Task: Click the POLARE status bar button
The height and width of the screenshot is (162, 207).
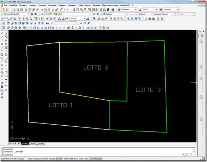Action: coord(52,159)
